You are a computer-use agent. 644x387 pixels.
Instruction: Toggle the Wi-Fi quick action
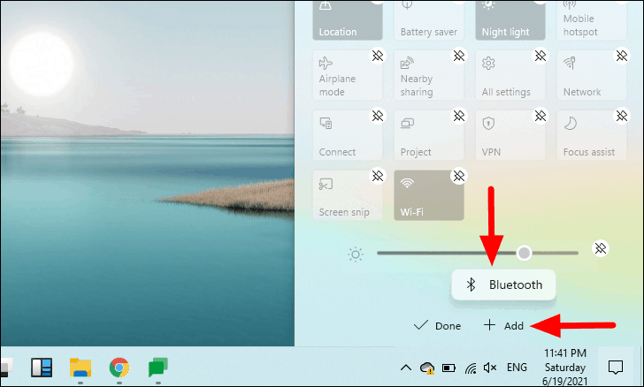429,196
